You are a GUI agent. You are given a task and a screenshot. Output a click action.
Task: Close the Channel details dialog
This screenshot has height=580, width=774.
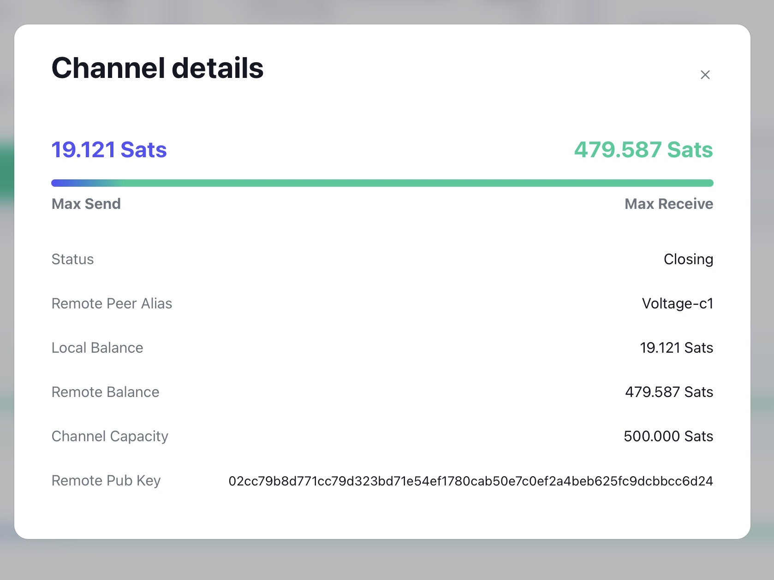click(705, 75)
